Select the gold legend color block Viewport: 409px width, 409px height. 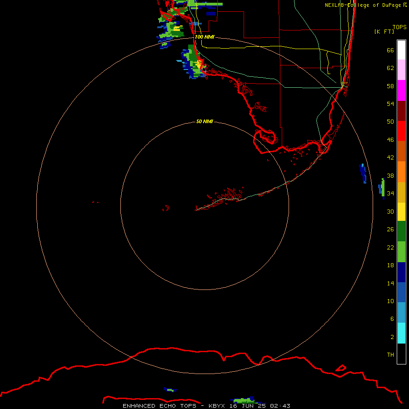(x=401, y=192)
